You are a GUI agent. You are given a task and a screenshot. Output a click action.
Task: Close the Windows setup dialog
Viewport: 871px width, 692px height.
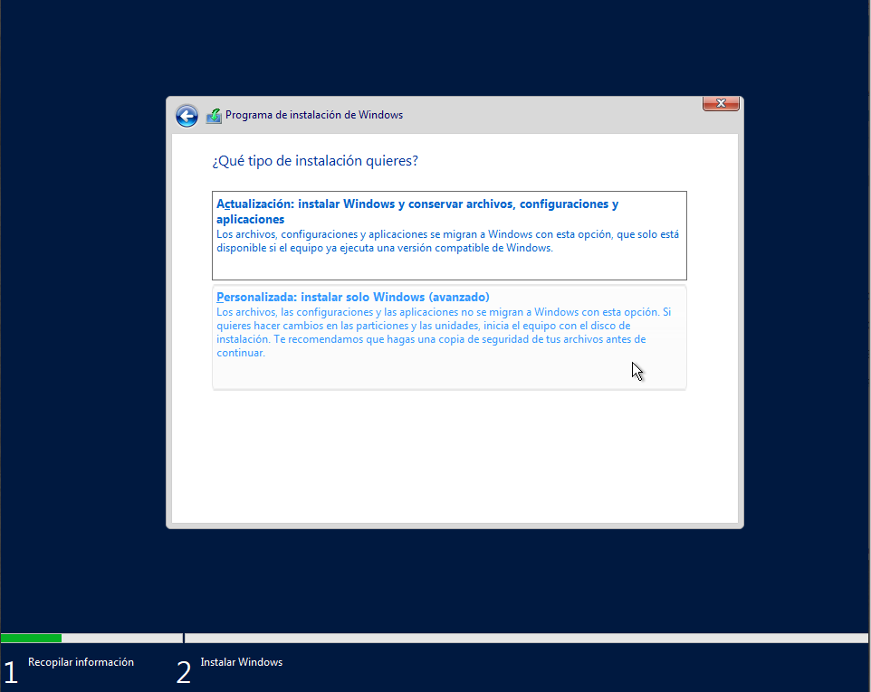point(721,103)
